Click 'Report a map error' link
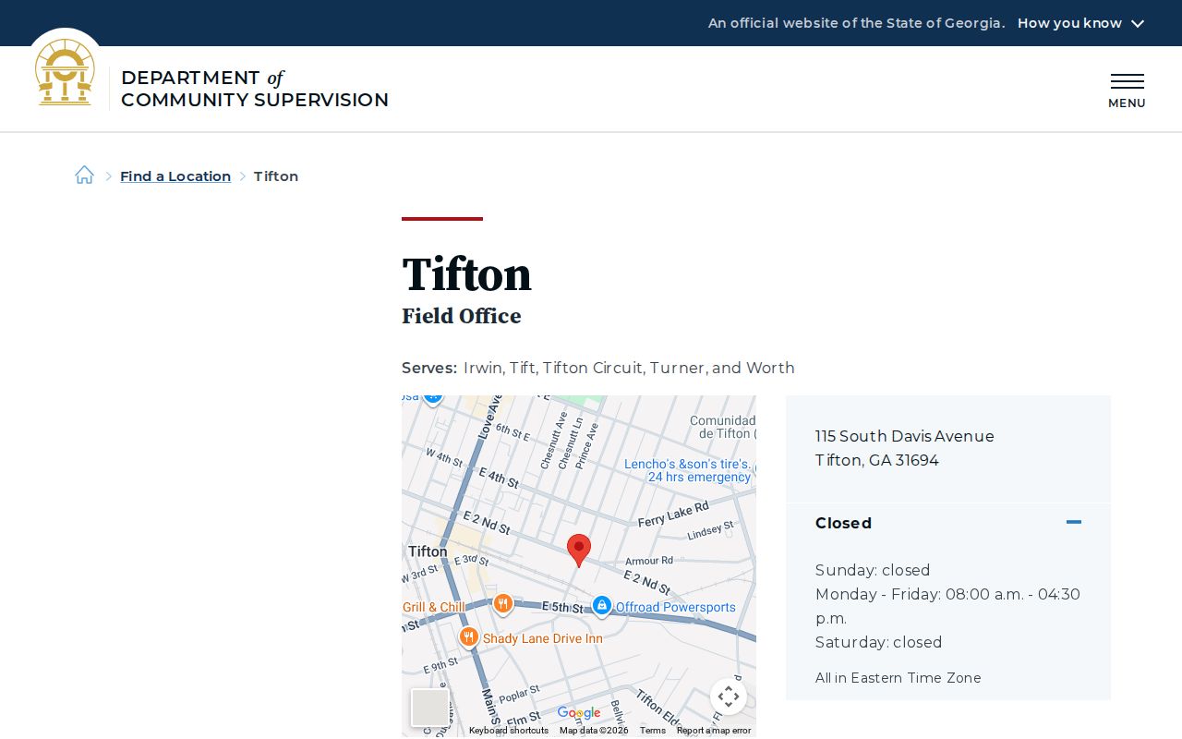 tap(714, 731)
